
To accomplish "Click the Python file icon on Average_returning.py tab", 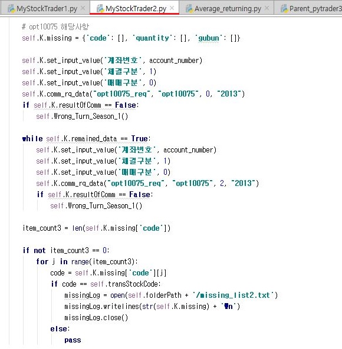I will click(x=189, y=8).
